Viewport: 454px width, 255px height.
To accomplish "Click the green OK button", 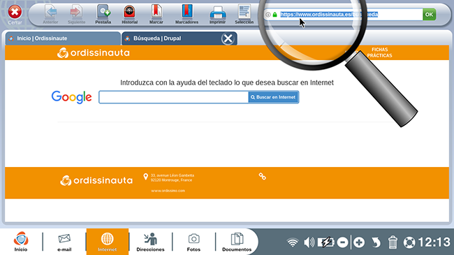I will pos(429,15).
